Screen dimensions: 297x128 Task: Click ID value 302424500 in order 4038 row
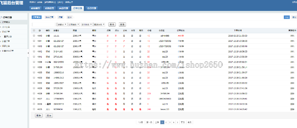(58, 62)
